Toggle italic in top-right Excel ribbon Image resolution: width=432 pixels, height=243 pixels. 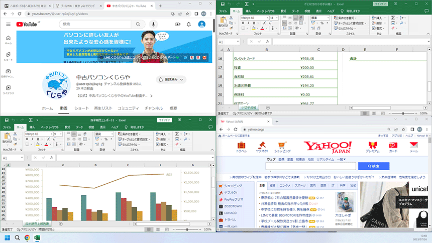(248, 23)
